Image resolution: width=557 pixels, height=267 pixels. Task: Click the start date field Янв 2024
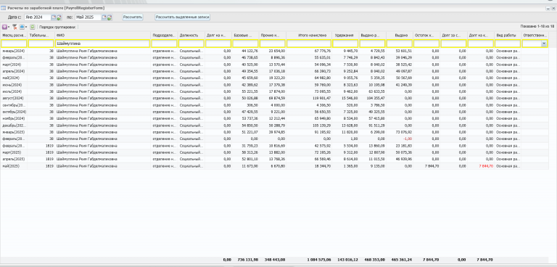(38, 17)
